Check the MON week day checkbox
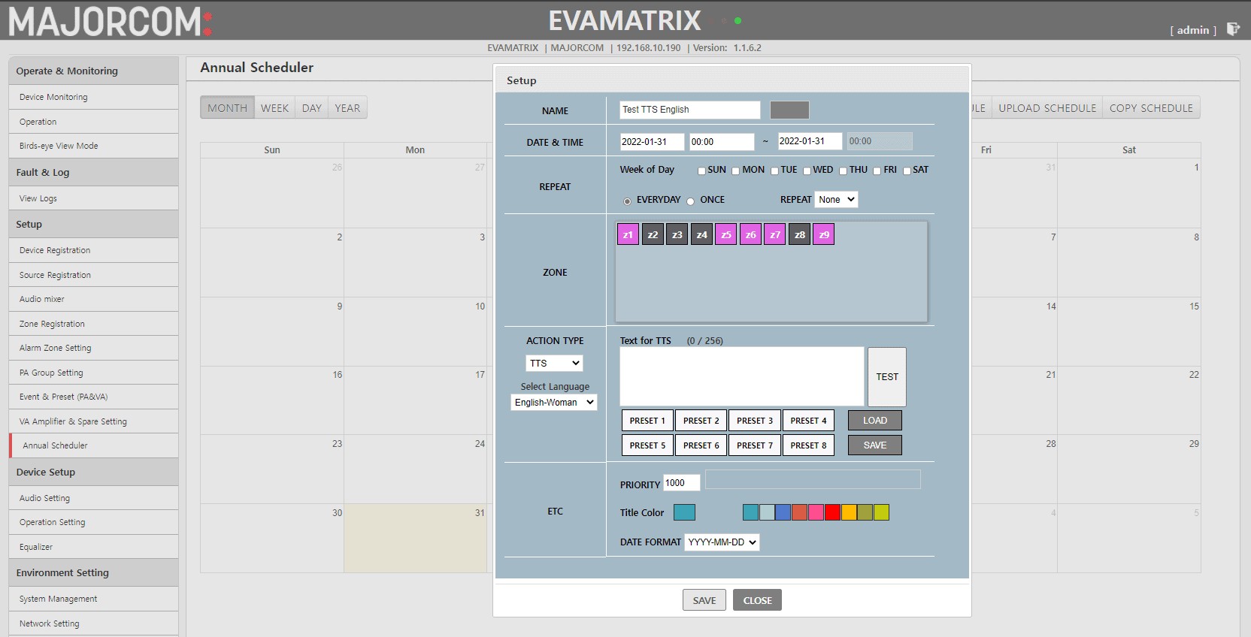Viewport: 1251px width, 637px height. pos(736,171)
